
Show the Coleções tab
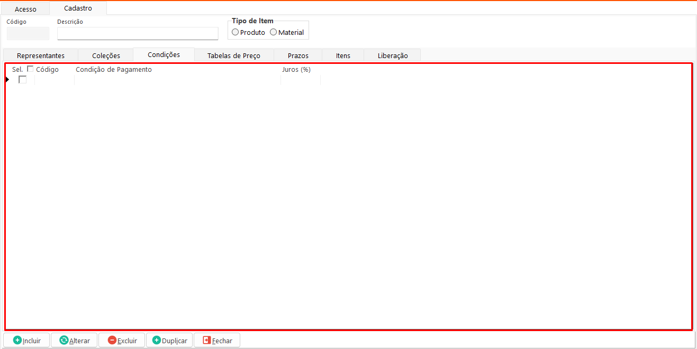click(106, 55)
